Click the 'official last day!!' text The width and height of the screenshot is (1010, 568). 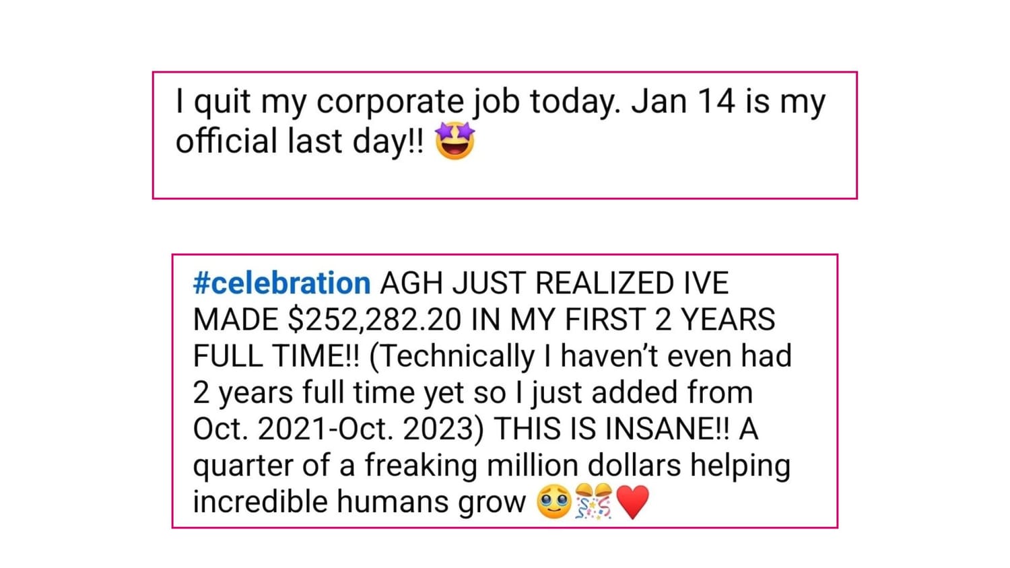[x=300, y=141]
